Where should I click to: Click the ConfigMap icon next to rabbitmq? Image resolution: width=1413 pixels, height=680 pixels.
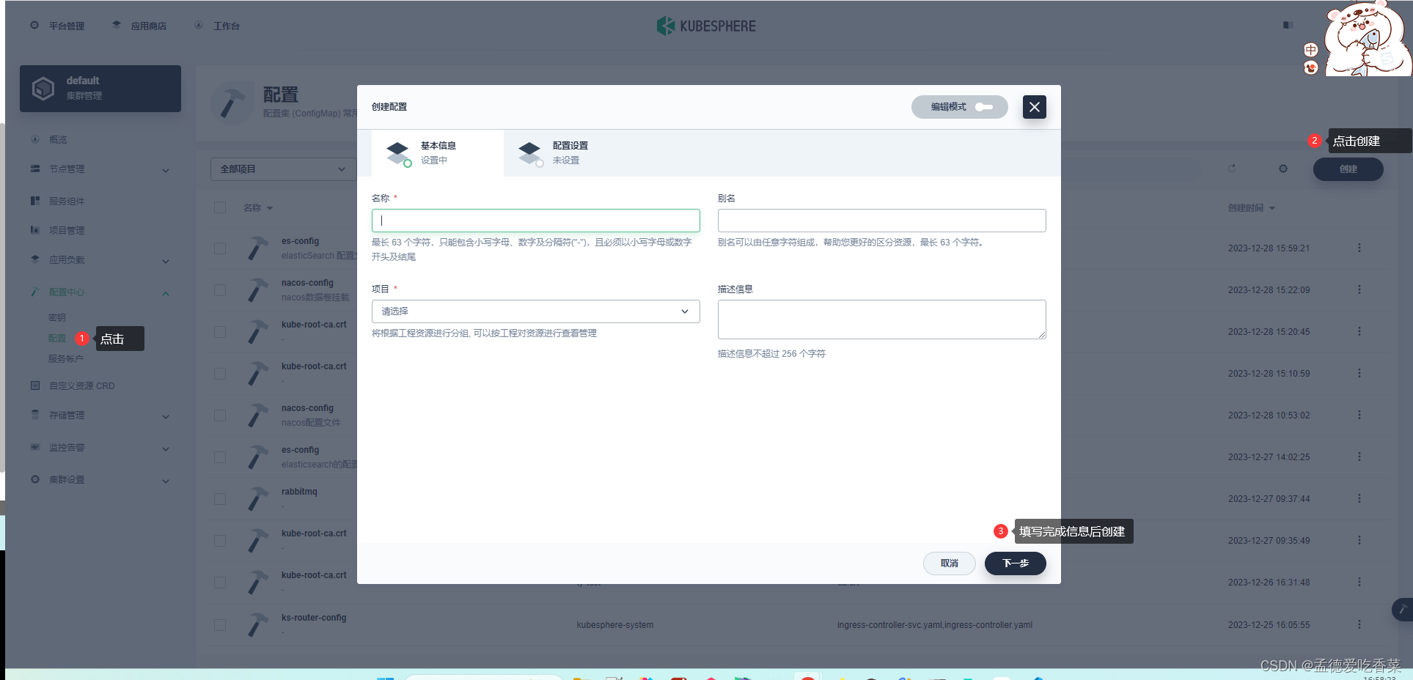point(257,498)
